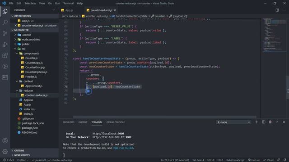
Task: Open the terminal selector dropdown '1: node'
Action: [233, 122]
